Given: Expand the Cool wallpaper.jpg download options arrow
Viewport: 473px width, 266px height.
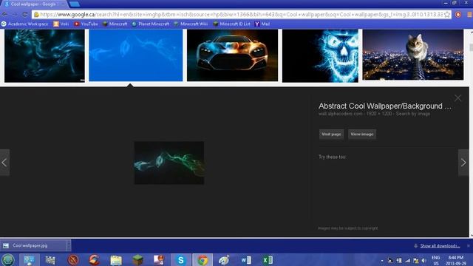Looking at the screenshot, I should [x=69, y=245].
